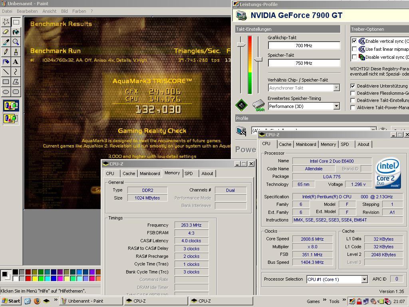The height and width of the screenshot is (307, 409).
Task: Switch to Mainboard tab in memory CPU-Z
Action: pyautogui.click(x=150, y=173)
